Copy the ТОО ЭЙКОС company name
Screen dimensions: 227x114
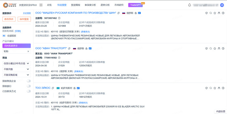53,88
